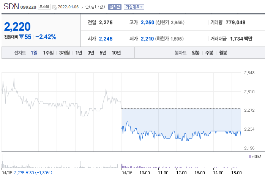The width and height of the screenshot is (265, 181).
Task: Click the 2,348 price axis label
Action: point(249,73)
